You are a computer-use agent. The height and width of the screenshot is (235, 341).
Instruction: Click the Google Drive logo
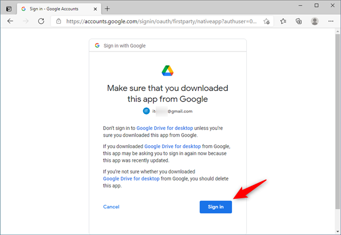click(167, 70)
